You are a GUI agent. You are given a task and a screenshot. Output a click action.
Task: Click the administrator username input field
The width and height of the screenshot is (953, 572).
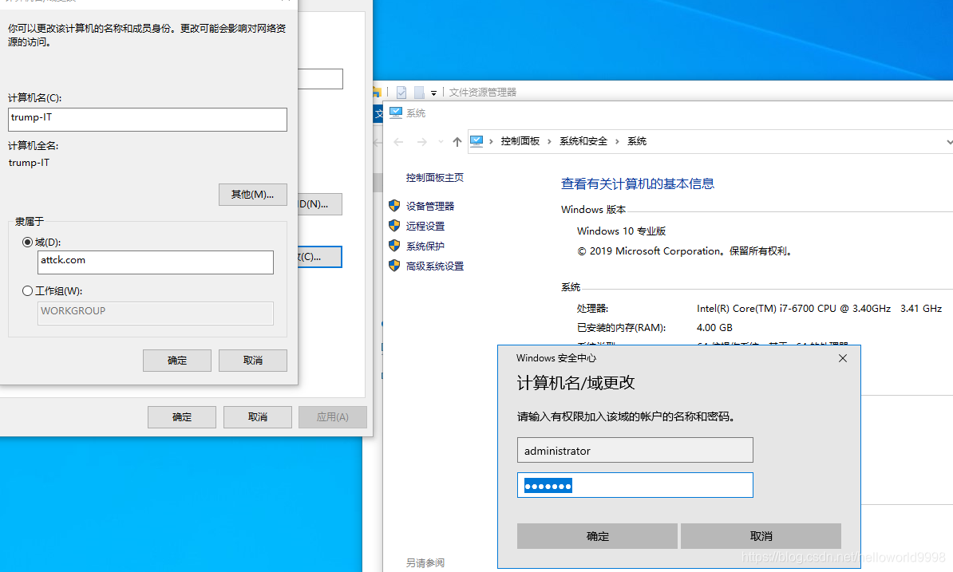coord(635,449)
